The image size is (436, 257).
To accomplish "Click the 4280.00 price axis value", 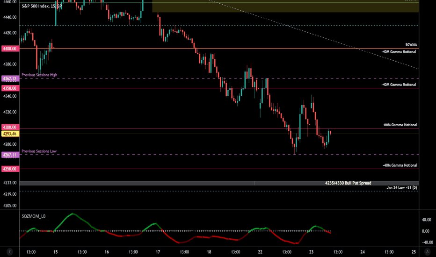I will coord(10,144).
